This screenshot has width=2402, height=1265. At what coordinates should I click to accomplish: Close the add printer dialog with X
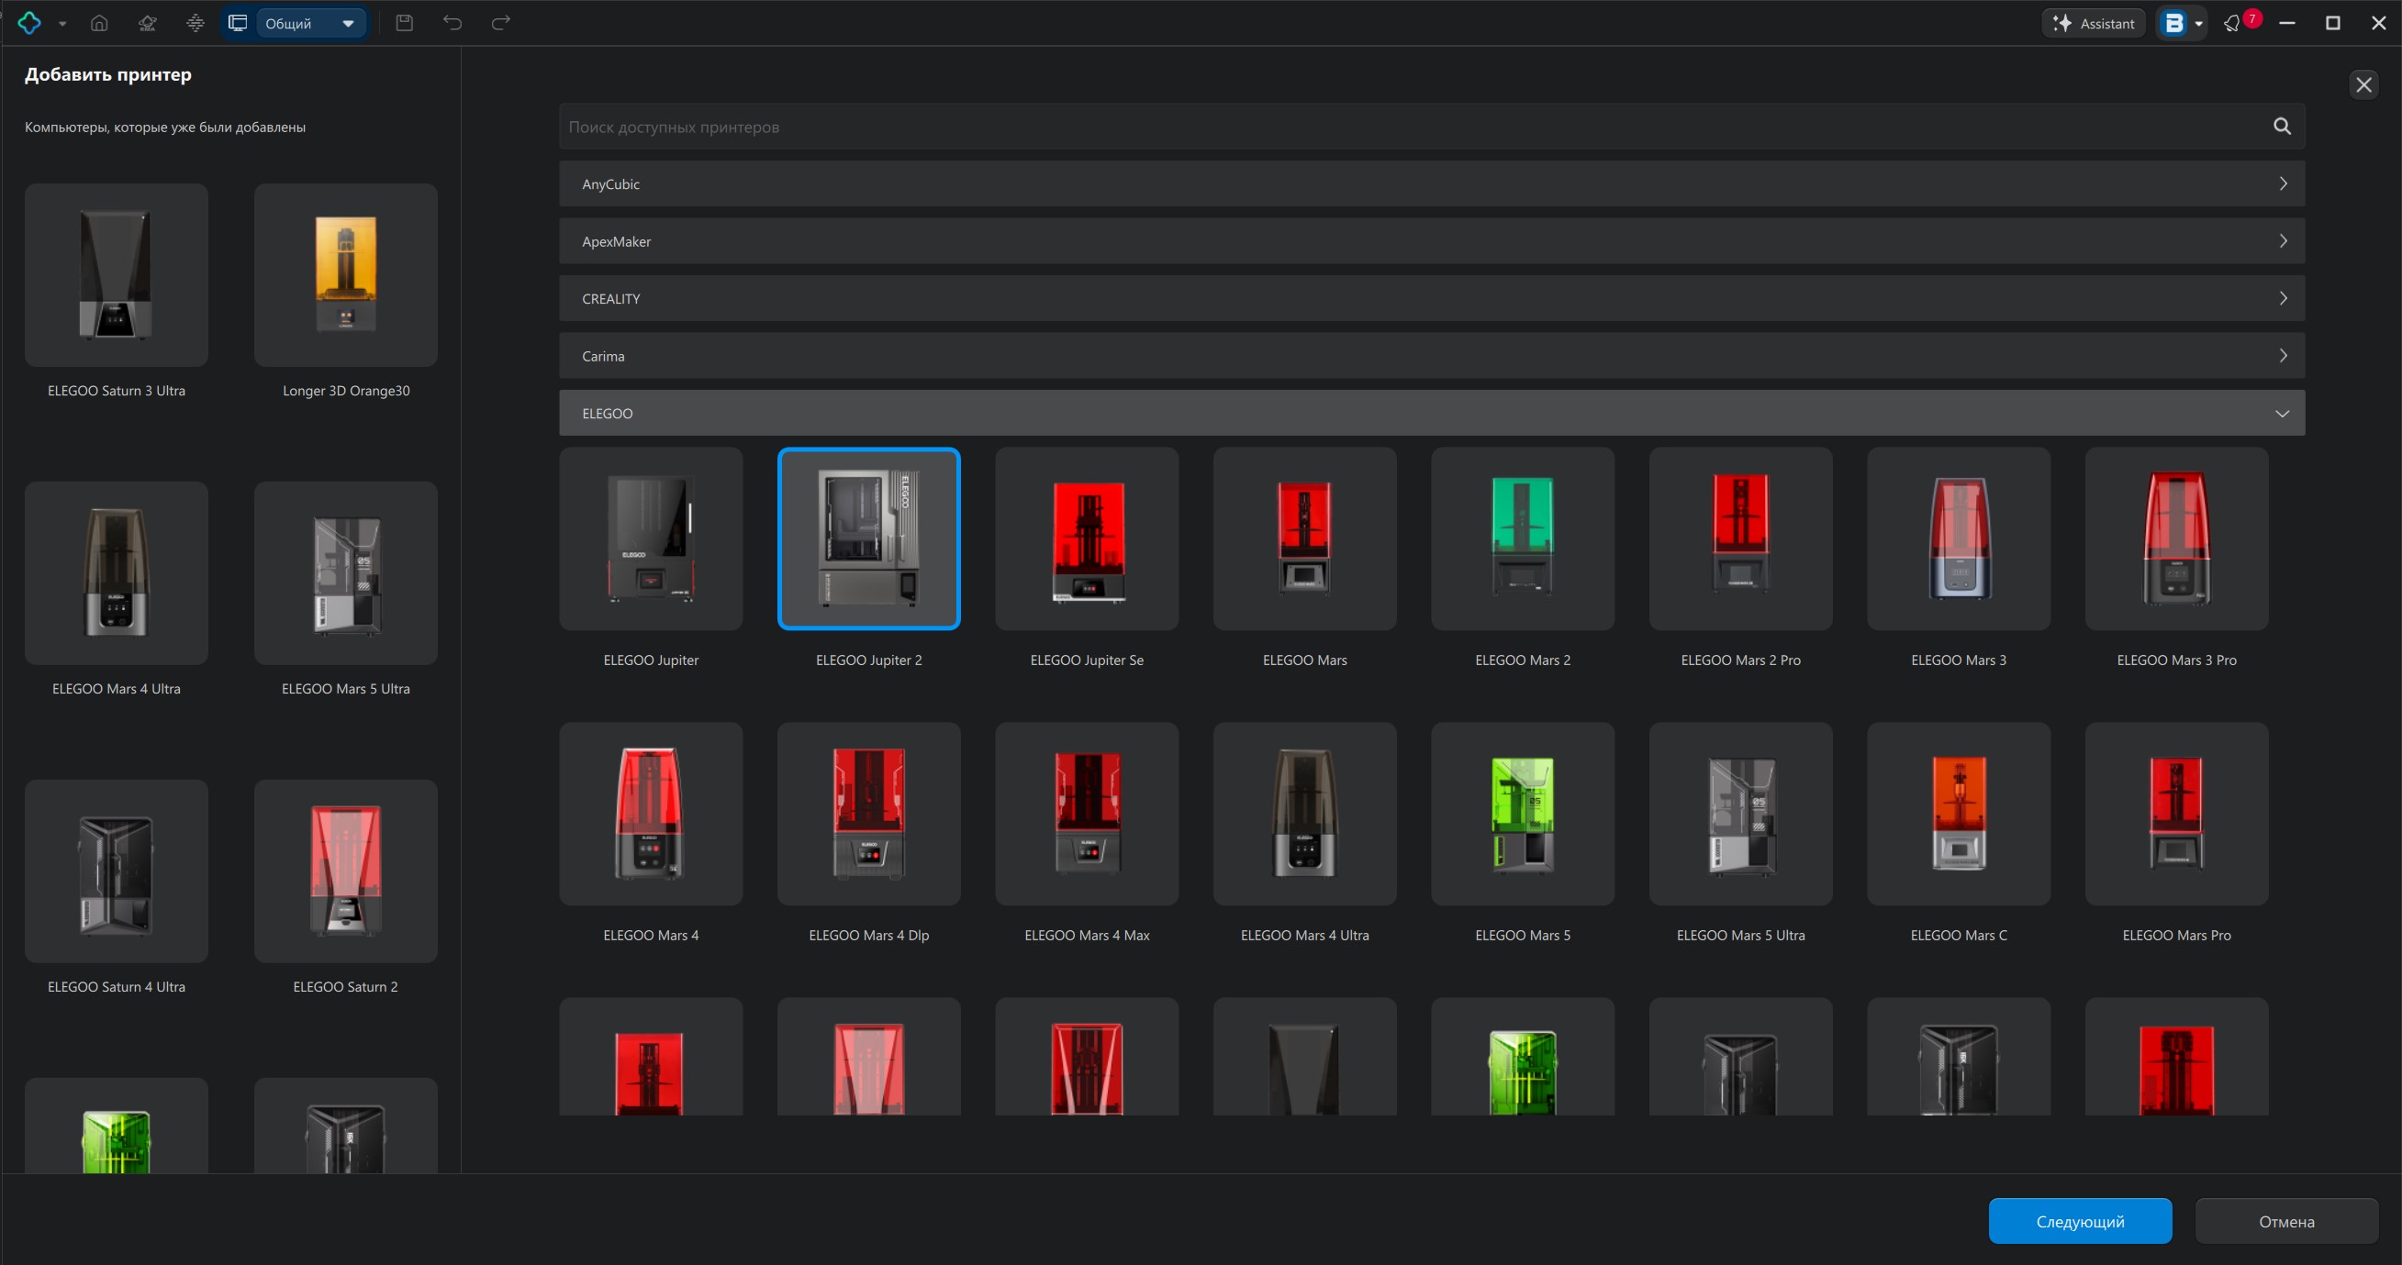pos(2363,84)
